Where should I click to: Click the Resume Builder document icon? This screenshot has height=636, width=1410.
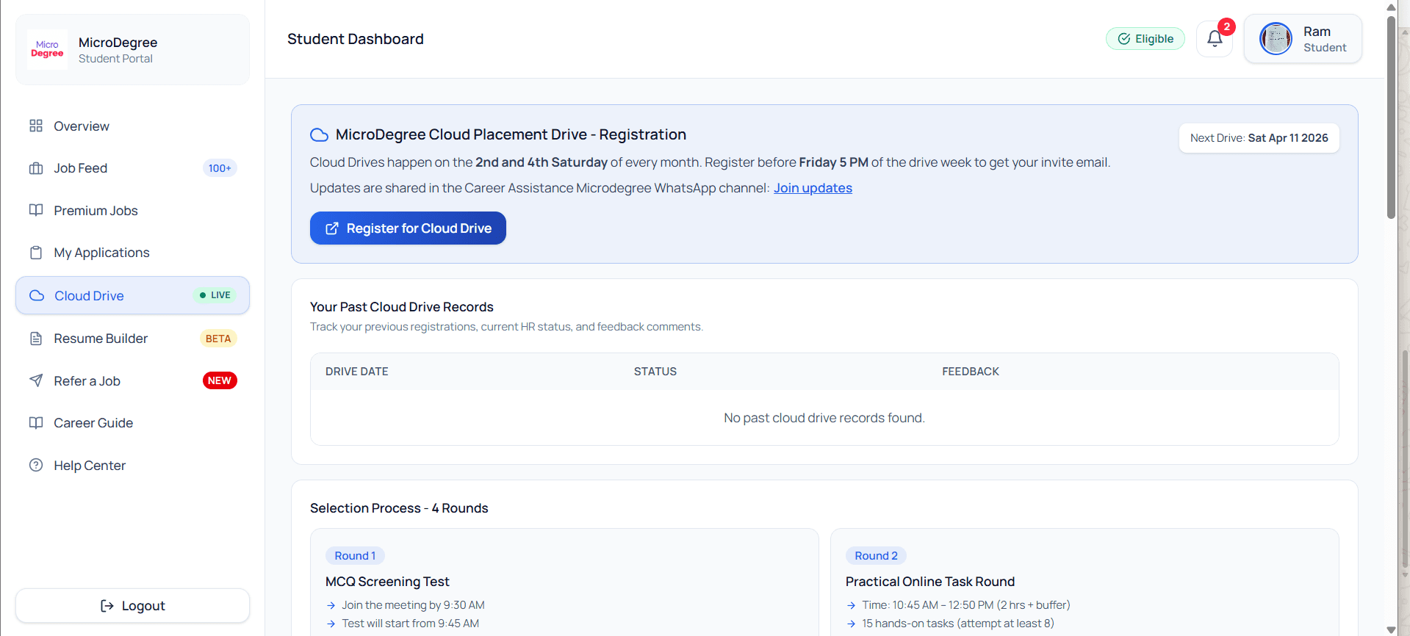coord(36,339)
